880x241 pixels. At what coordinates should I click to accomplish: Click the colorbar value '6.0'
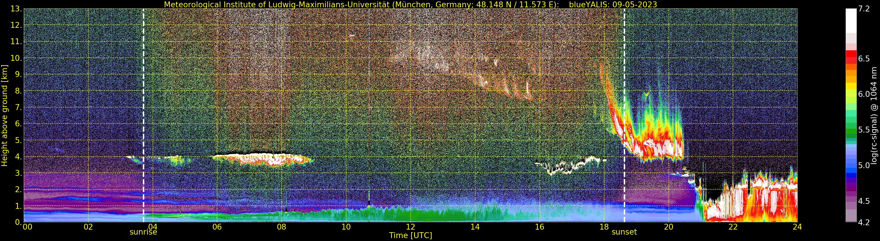tap(864, 94)
